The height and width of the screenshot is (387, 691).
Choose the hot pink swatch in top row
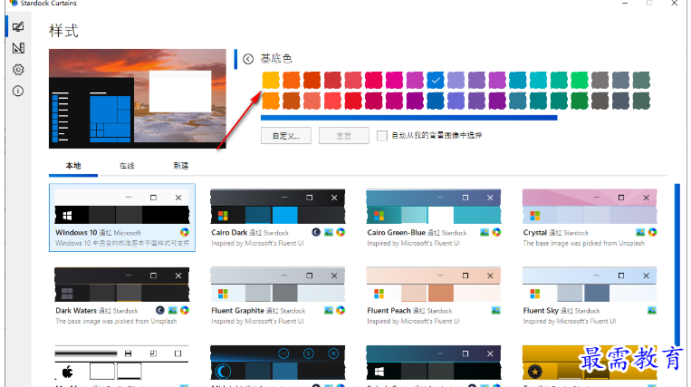pyautogui.click(x=394, y=81)
